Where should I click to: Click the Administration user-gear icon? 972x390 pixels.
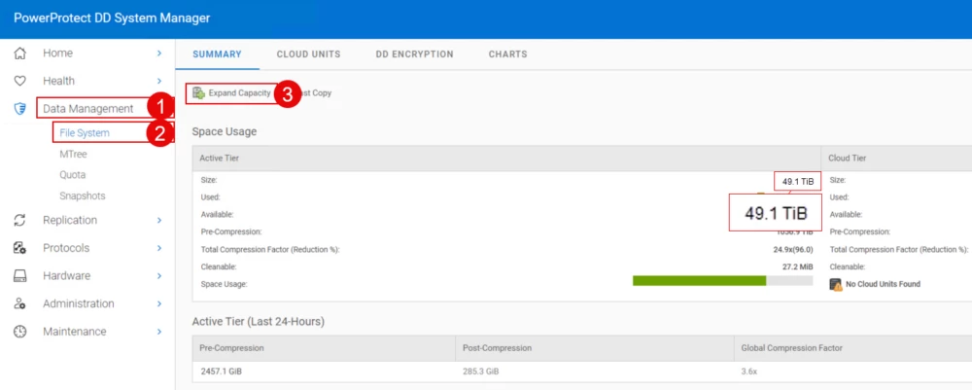click(19, 303)
